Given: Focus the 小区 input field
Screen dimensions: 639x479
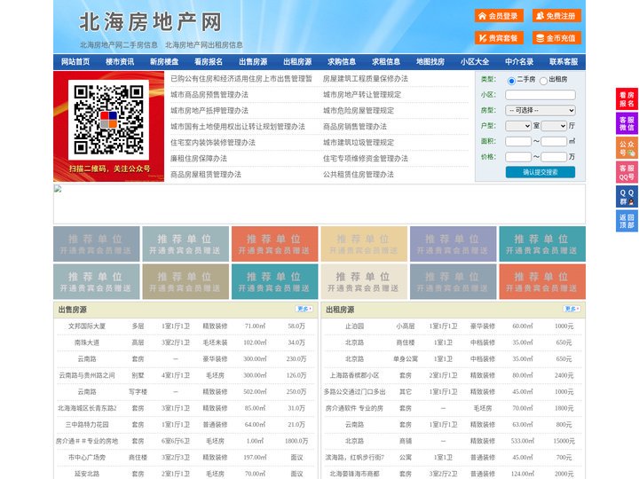Looking at the screenshot, I should coord(540,95).
